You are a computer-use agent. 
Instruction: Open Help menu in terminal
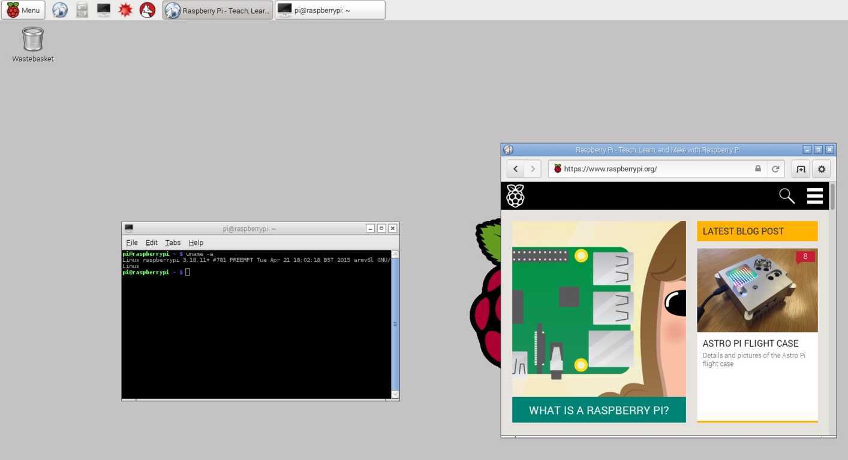[x=196, y=243]
